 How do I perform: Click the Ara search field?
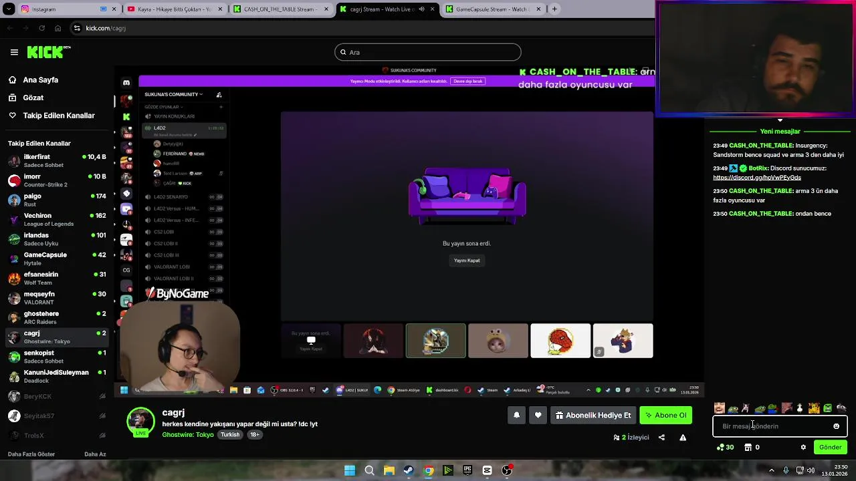(428, 52)
